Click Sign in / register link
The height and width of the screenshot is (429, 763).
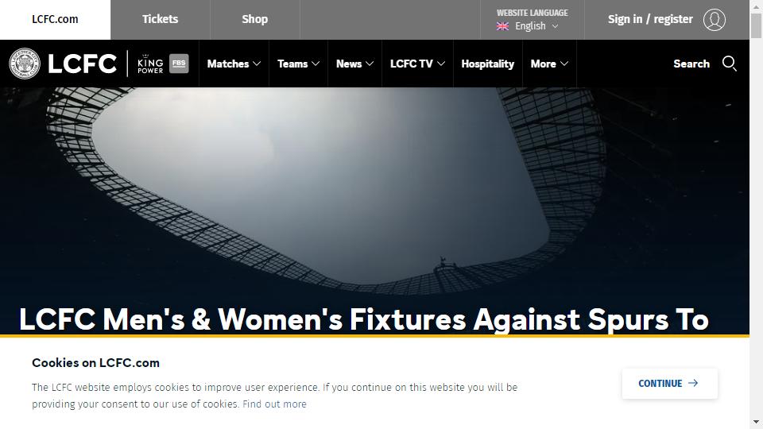650,19
